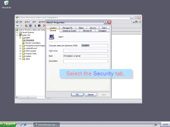Restore the inner MMC child window
The height and width of the screenshot is (127, 170).
pos(137,22)
